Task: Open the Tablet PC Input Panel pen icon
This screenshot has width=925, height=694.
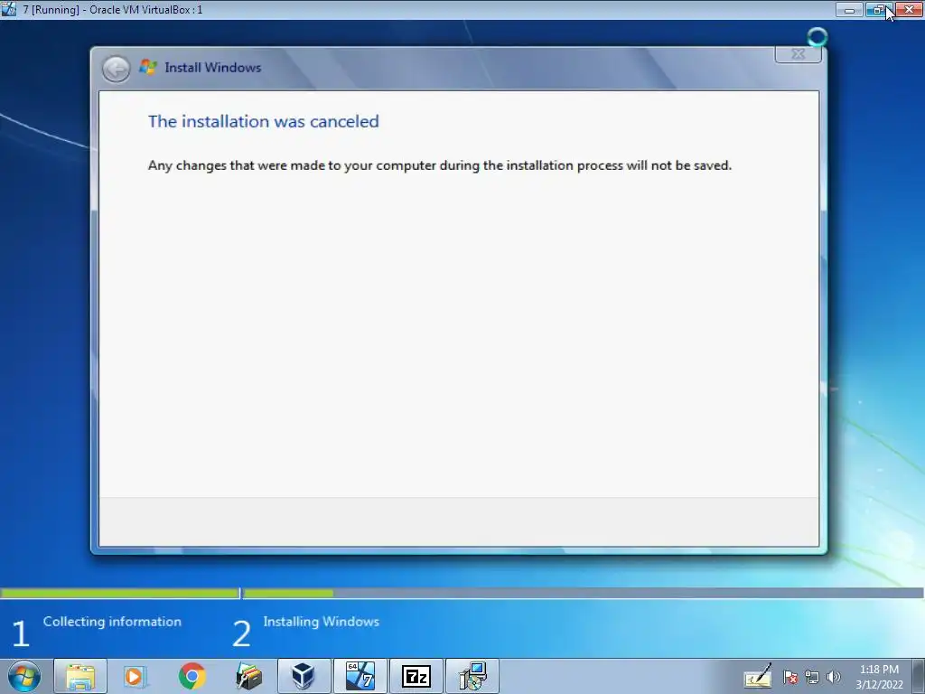Action: [x=758, y=676]
